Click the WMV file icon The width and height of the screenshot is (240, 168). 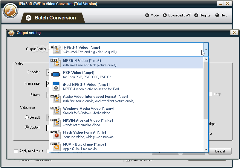[x=56, y=111]
